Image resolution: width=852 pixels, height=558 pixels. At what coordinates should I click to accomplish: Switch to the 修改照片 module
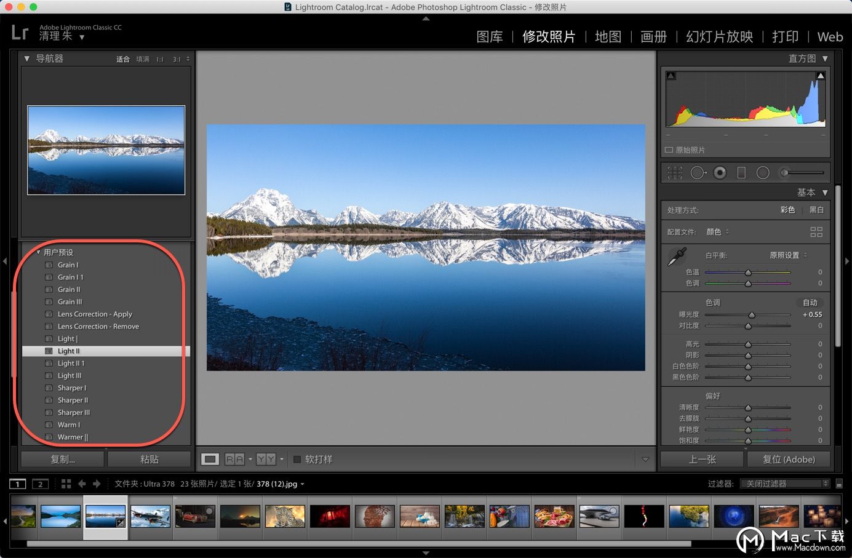click(549, 37)
